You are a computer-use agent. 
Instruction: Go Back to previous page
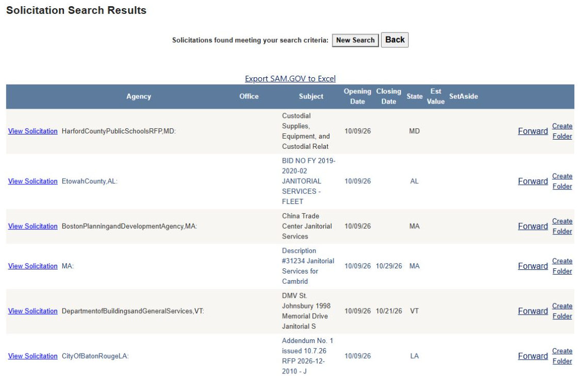point(395,40)
